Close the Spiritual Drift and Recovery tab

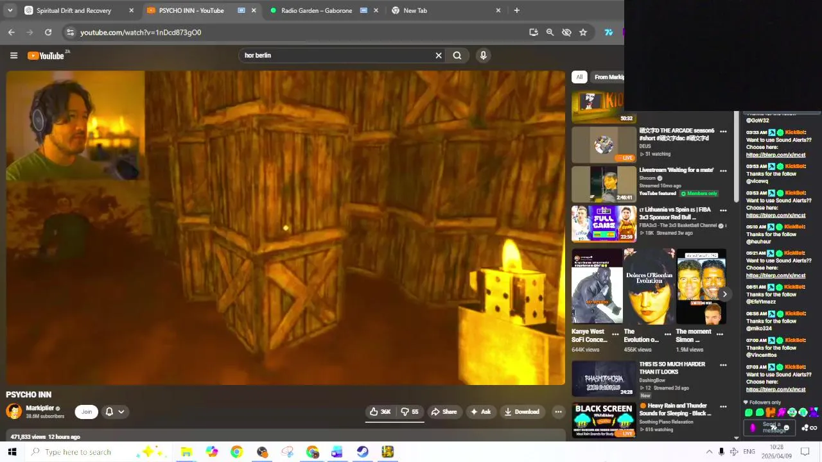pos(132,10)
